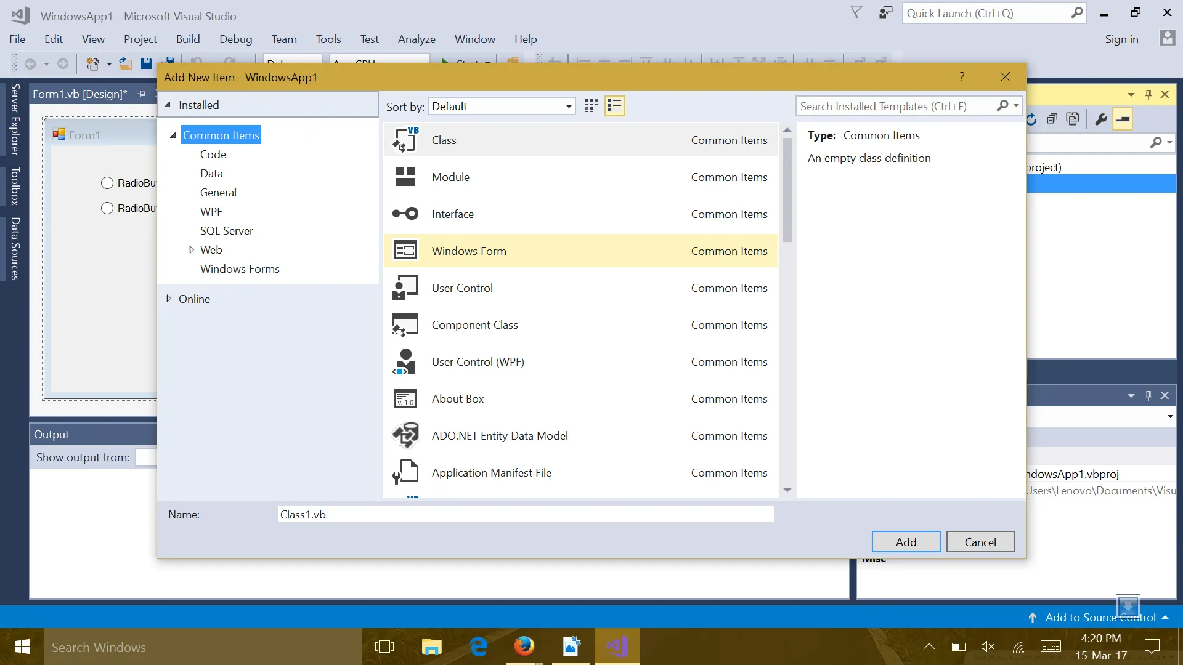Click the dialog help question mark
The image size is (1183, 665).
coord(961,77)
